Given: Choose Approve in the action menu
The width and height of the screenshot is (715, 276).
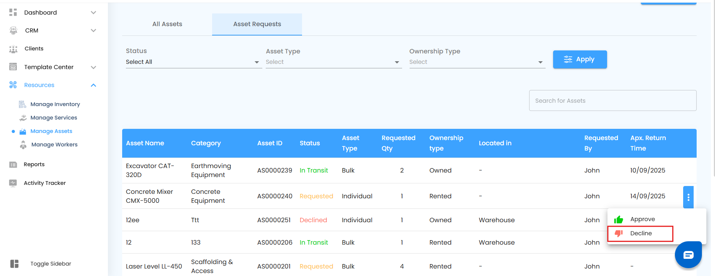Looking at the screenshot, I should click(642, 219).
